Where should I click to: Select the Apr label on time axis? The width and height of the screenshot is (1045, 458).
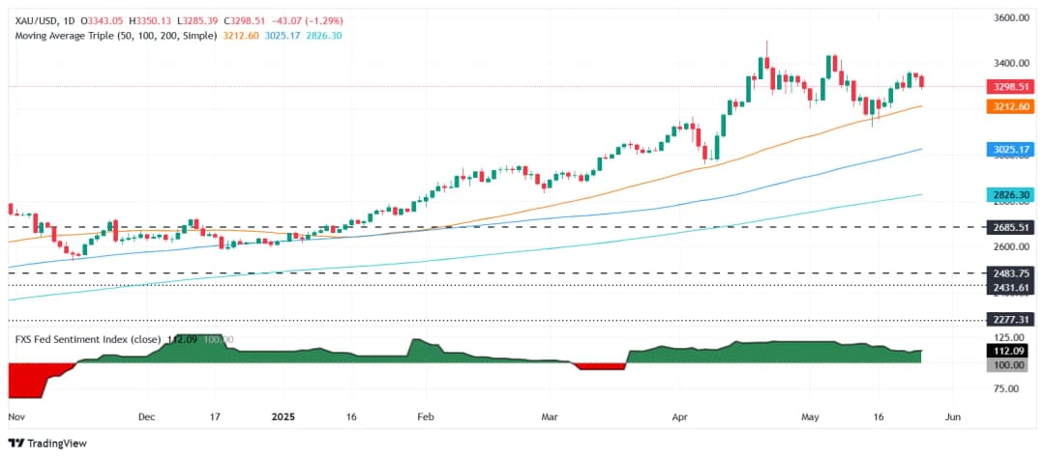(680, 416)
